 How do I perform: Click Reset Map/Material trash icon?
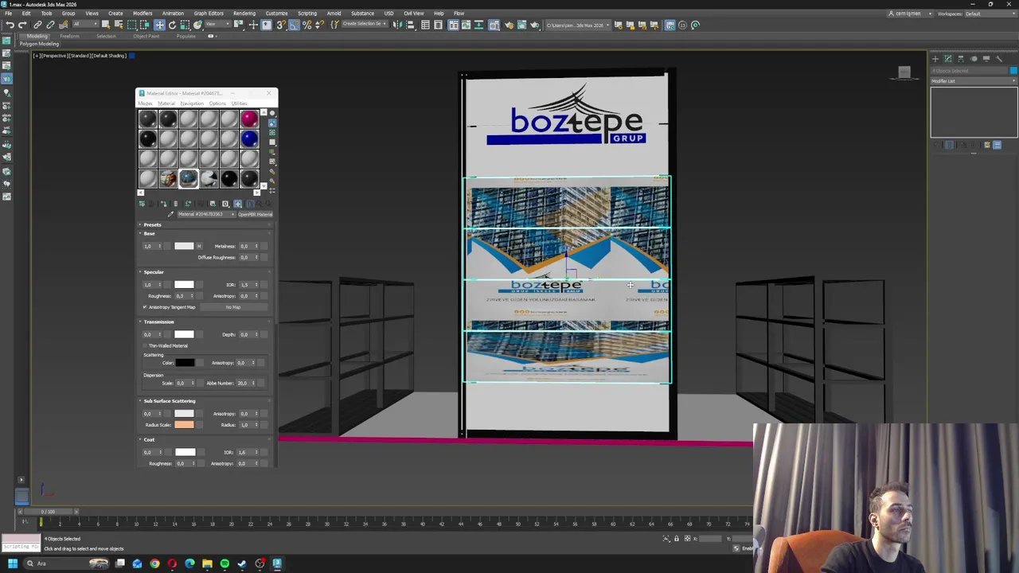point(176,204)
